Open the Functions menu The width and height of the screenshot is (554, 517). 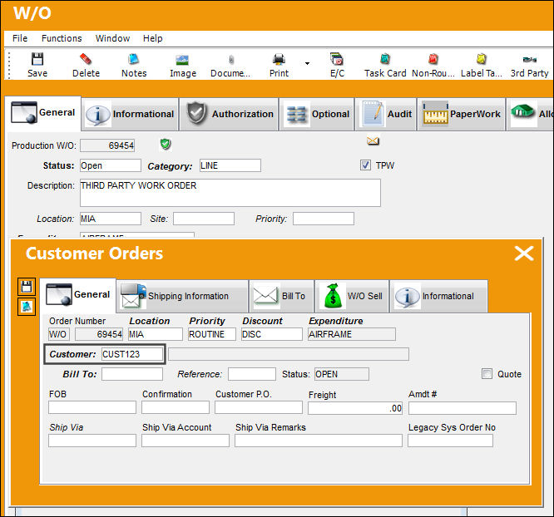pos(62,38)
